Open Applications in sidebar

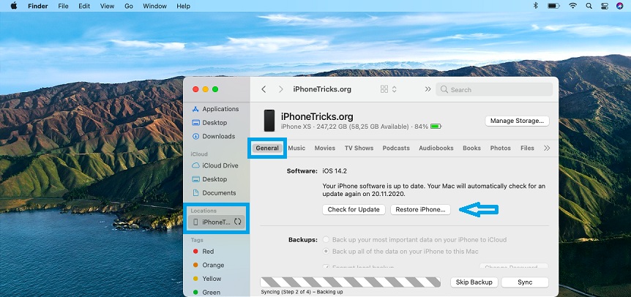[x=215, y=109]
